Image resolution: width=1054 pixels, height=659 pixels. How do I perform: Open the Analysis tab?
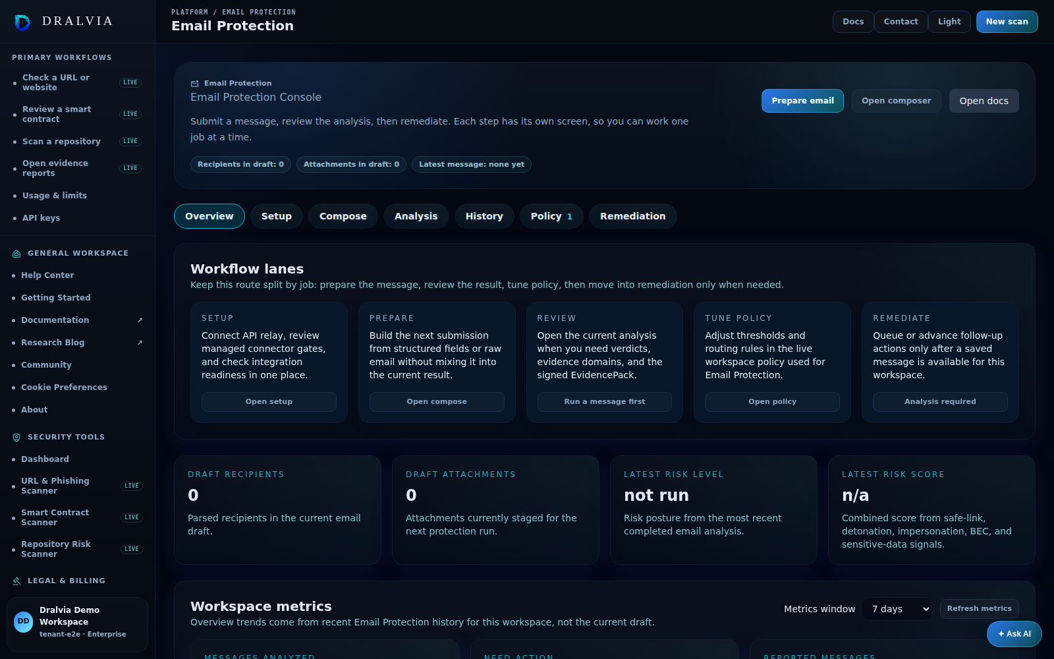click(x=416, y=216)
